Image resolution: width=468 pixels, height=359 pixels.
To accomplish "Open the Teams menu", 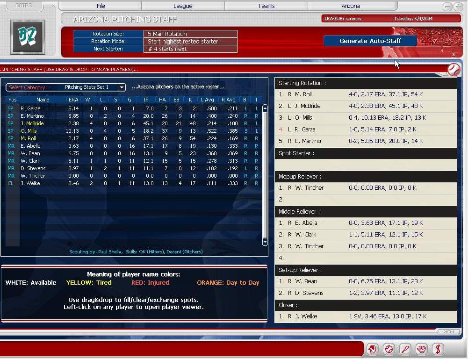I will point(266,6).
